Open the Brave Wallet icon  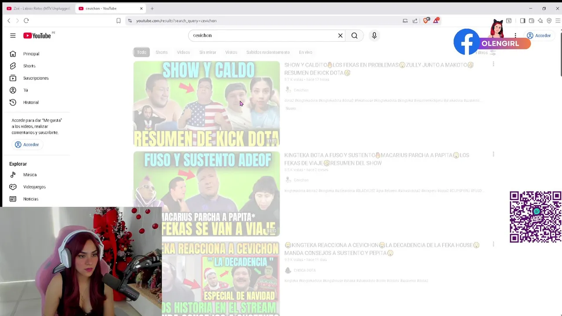531,21
